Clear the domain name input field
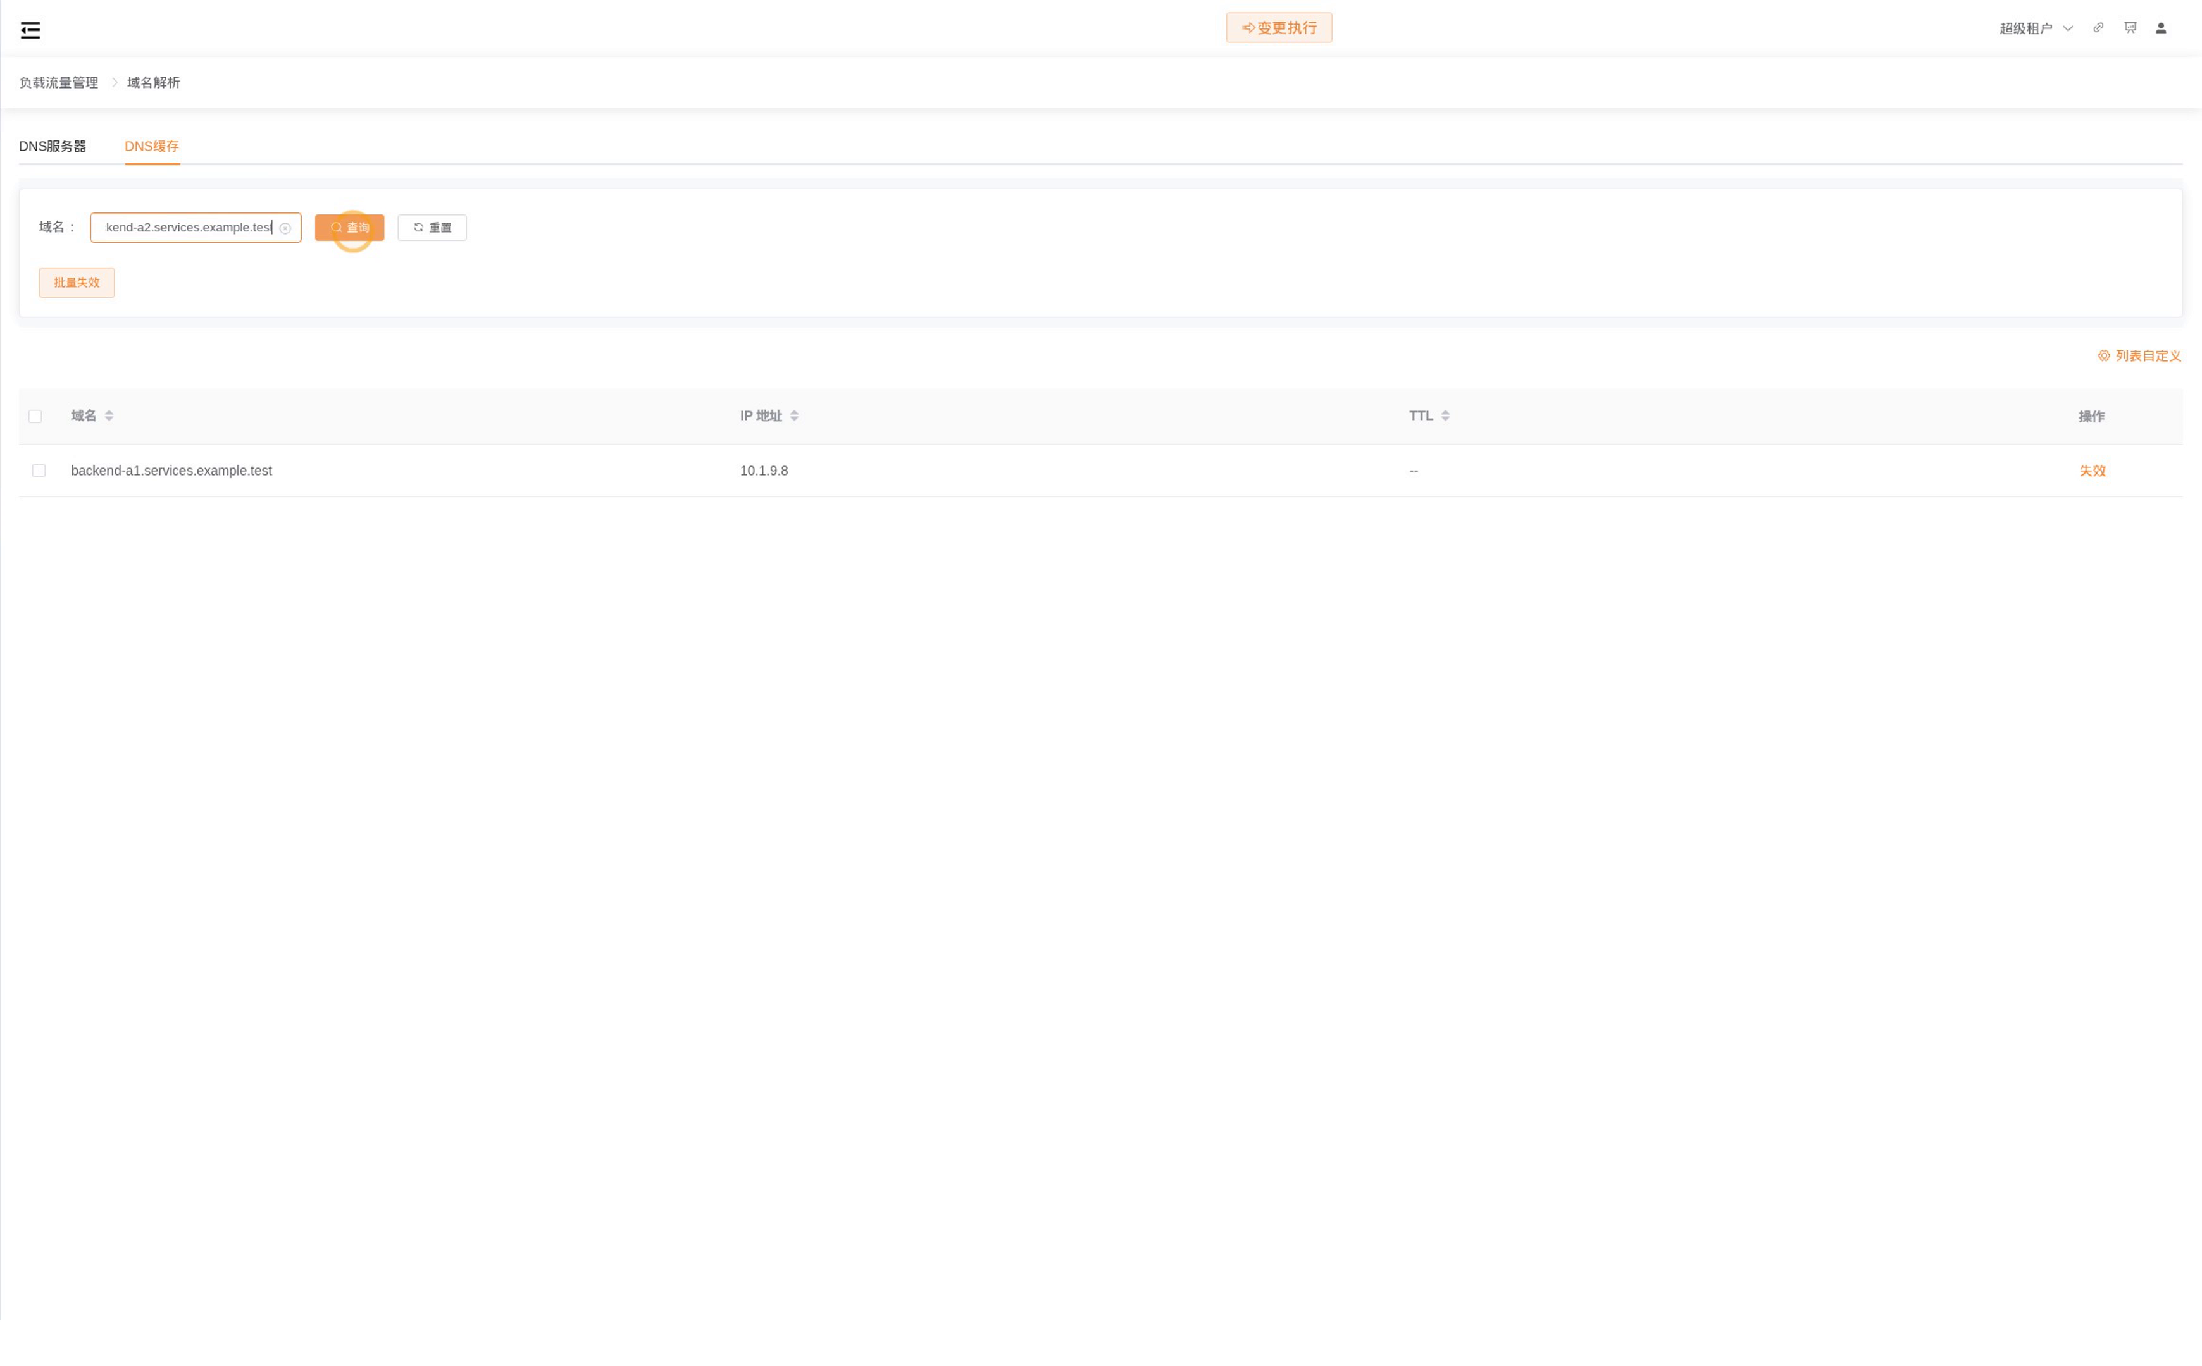 [285, 228]
